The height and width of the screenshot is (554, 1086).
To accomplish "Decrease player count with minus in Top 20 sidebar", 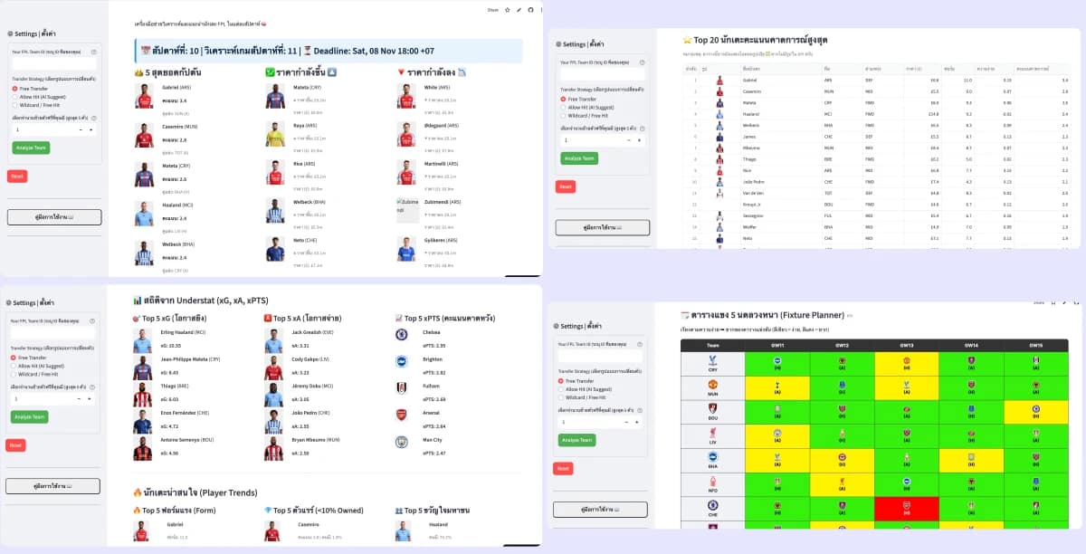I will coord(626,140).
